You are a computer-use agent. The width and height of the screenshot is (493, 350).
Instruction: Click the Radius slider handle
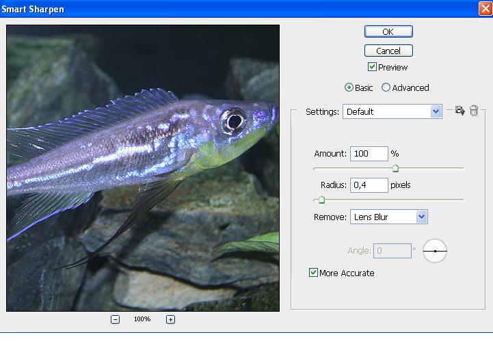[321, 200]
